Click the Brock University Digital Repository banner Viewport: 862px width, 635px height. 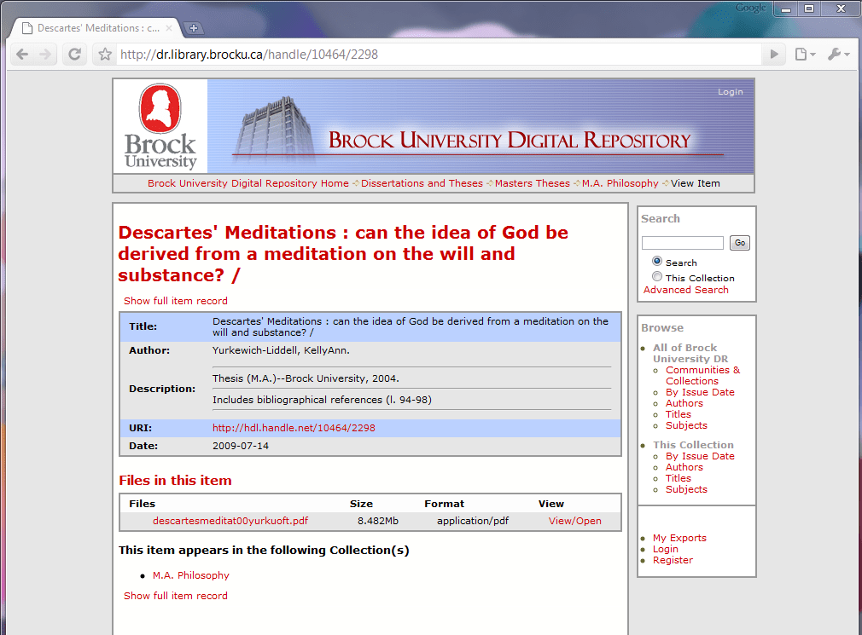pyautogui.click(x=480, y=126)
